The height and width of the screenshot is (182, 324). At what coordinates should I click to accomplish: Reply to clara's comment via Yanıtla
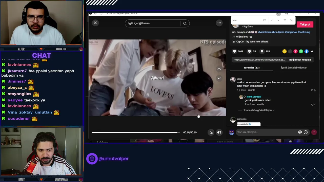coord(251,90)
